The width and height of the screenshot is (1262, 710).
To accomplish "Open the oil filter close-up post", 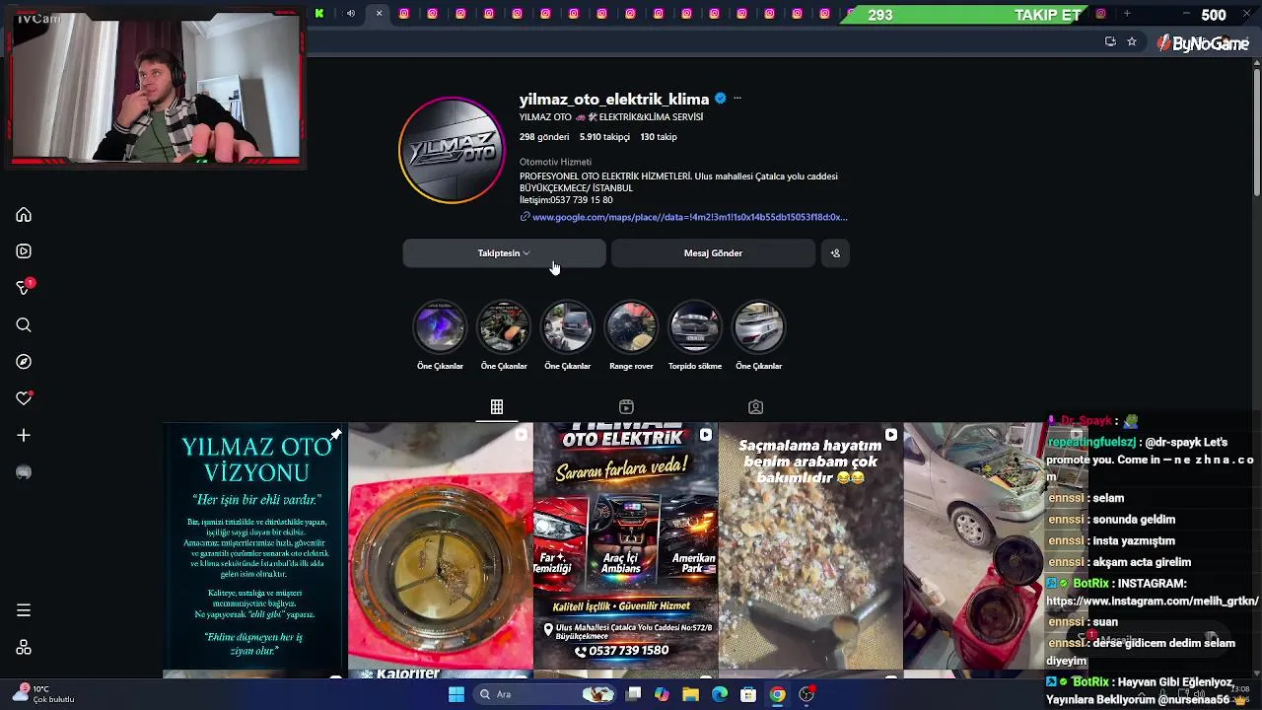I will [x=440, y=546].
